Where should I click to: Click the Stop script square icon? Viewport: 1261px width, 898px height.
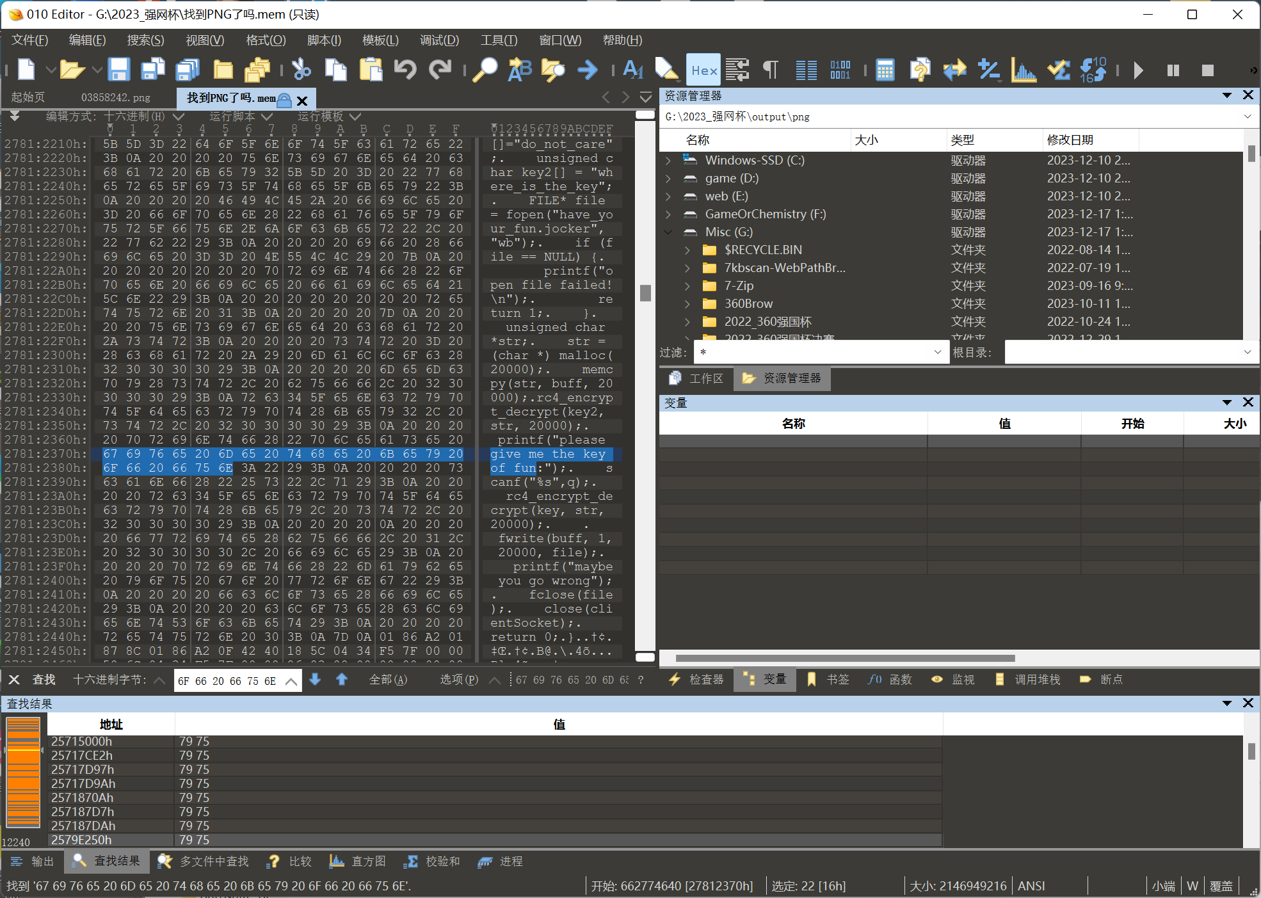(x=1207, y=70)
